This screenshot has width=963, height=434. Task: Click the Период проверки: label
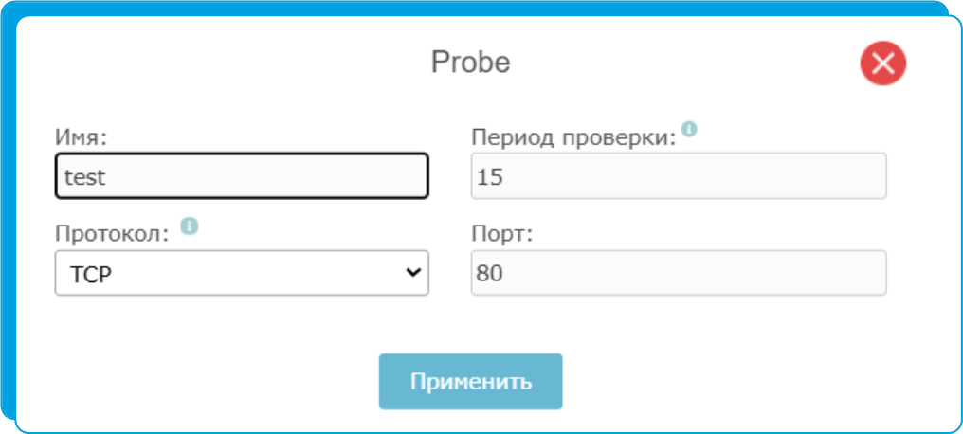pos(573,138)
